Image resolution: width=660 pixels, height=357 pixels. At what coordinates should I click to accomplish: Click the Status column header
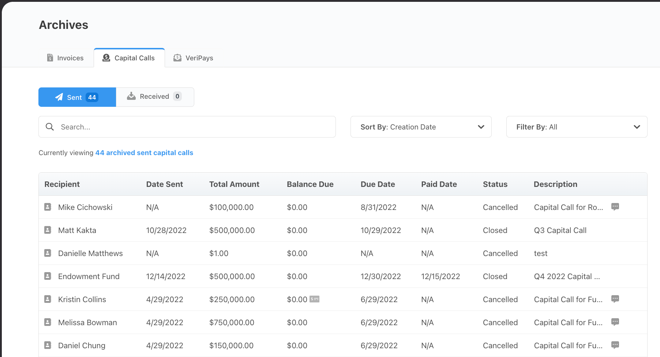tap(495, 184)
